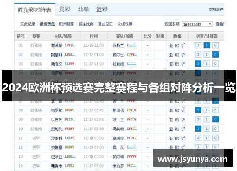Click away team 塞阿拉 in row 11

118,138
